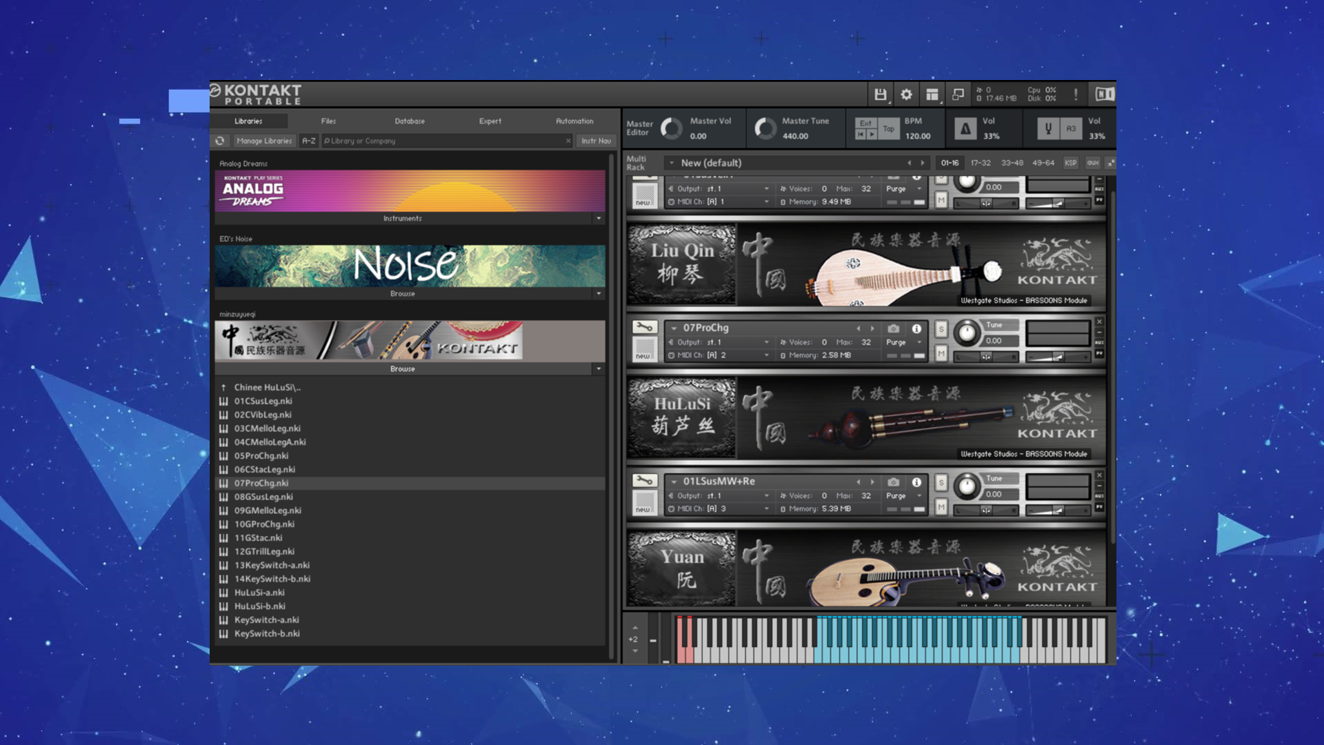Switch to the Automation tab

pyautogui.click(x=574, y=121)
